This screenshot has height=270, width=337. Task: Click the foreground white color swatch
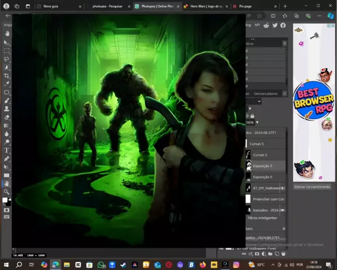point(4,200)
